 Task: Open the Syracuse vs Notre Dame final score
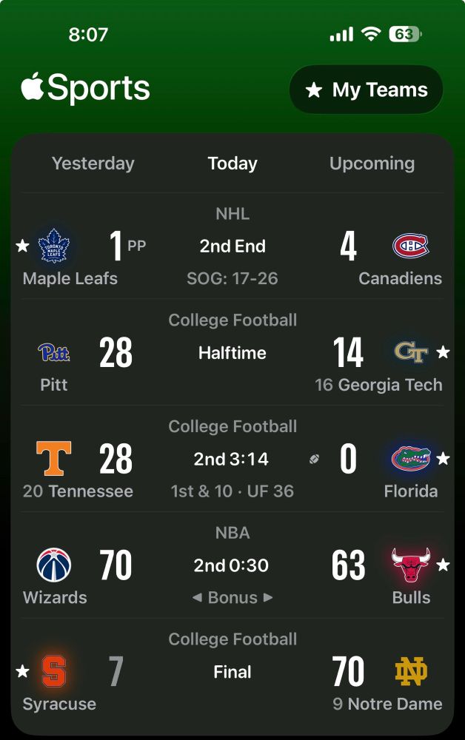click(x=232, y=671)
